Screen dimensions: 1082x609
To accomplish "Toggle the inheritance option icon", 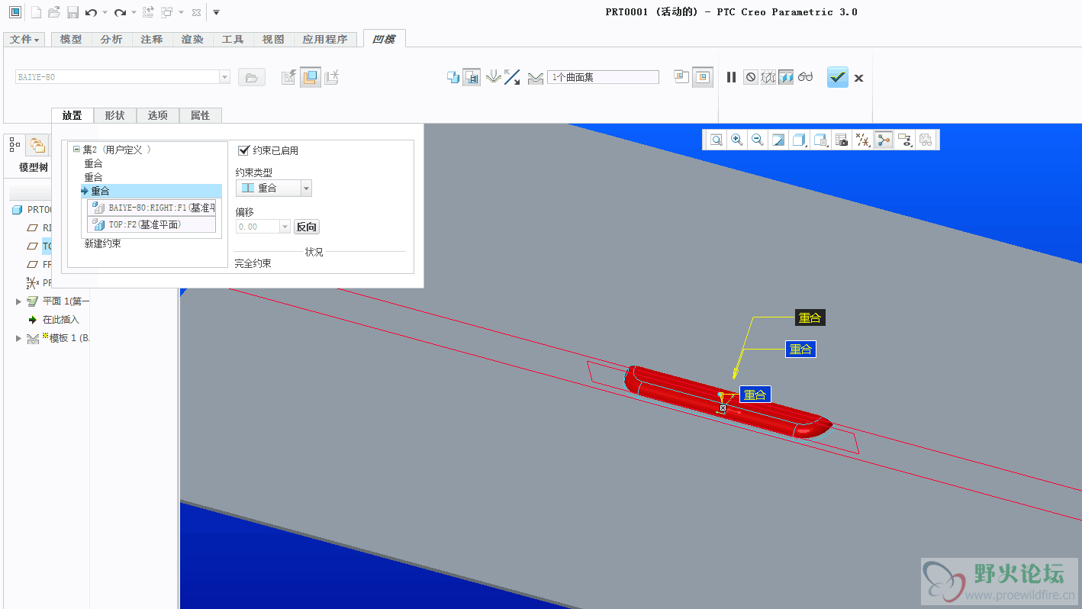I will [472, 77].
